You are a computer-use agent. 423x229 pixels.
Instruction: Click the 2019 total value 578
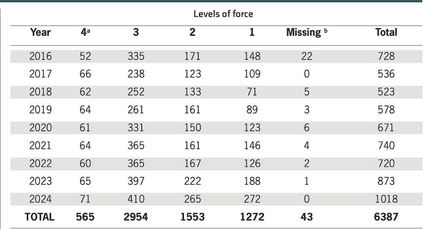[x=386, y=110]
